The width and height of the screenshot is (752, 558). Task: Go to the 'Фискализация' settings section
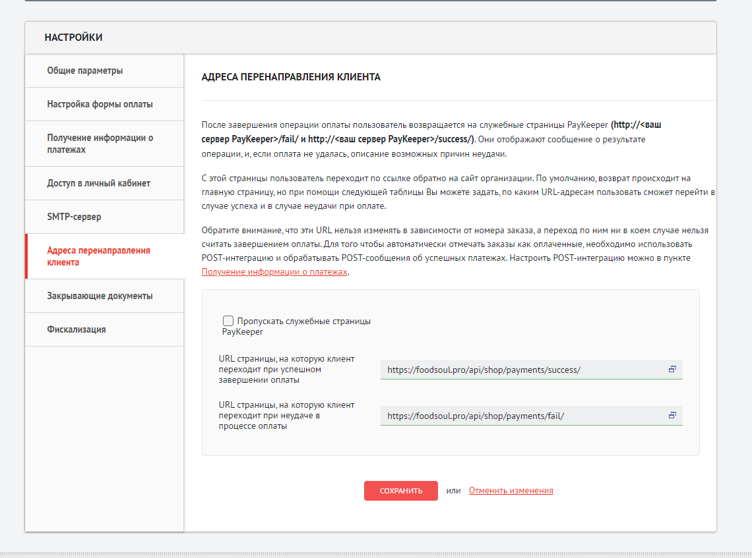pos(77,329)
